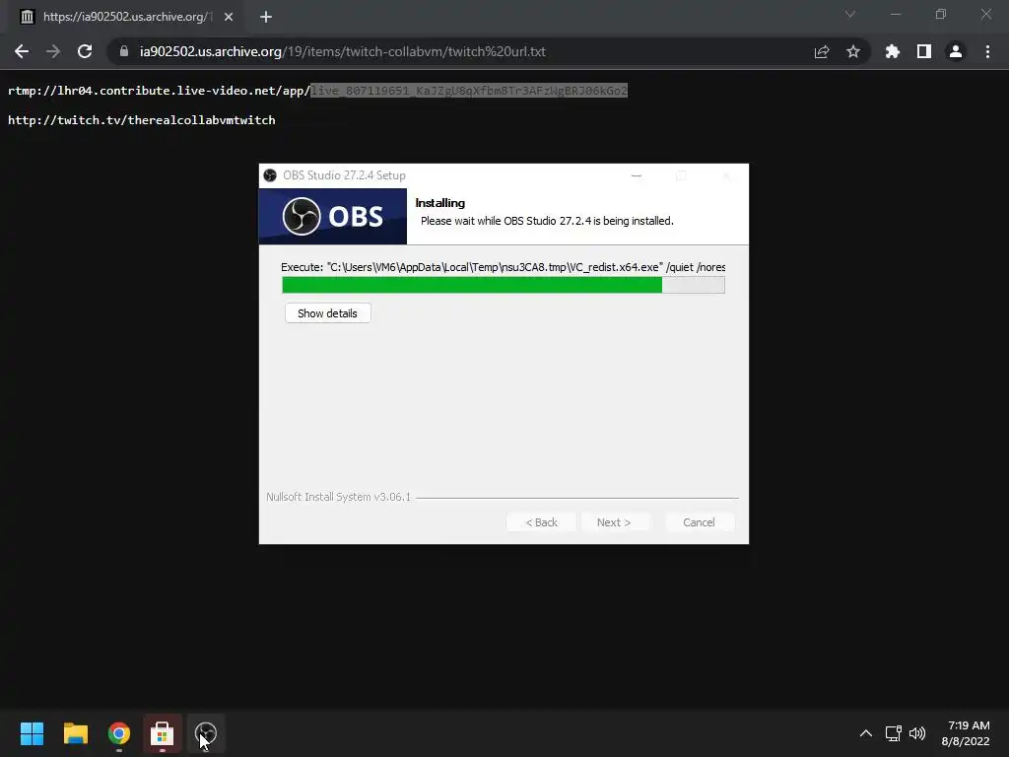Reload the archive.org page
This screenshot has height=757, width=1009.
pyautogui.click(x=85, y=51)
